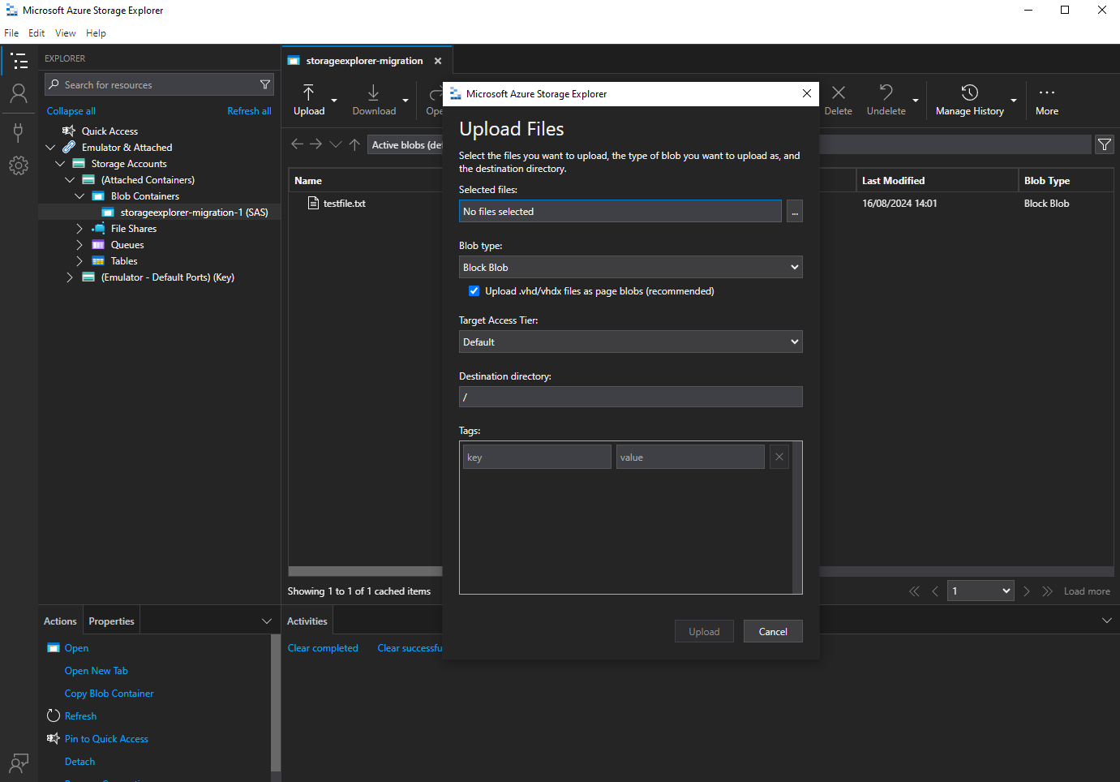Close the storageexplorer-migration tab
The height and width of the screenshot is (782, 1120).
click(438, 61)
